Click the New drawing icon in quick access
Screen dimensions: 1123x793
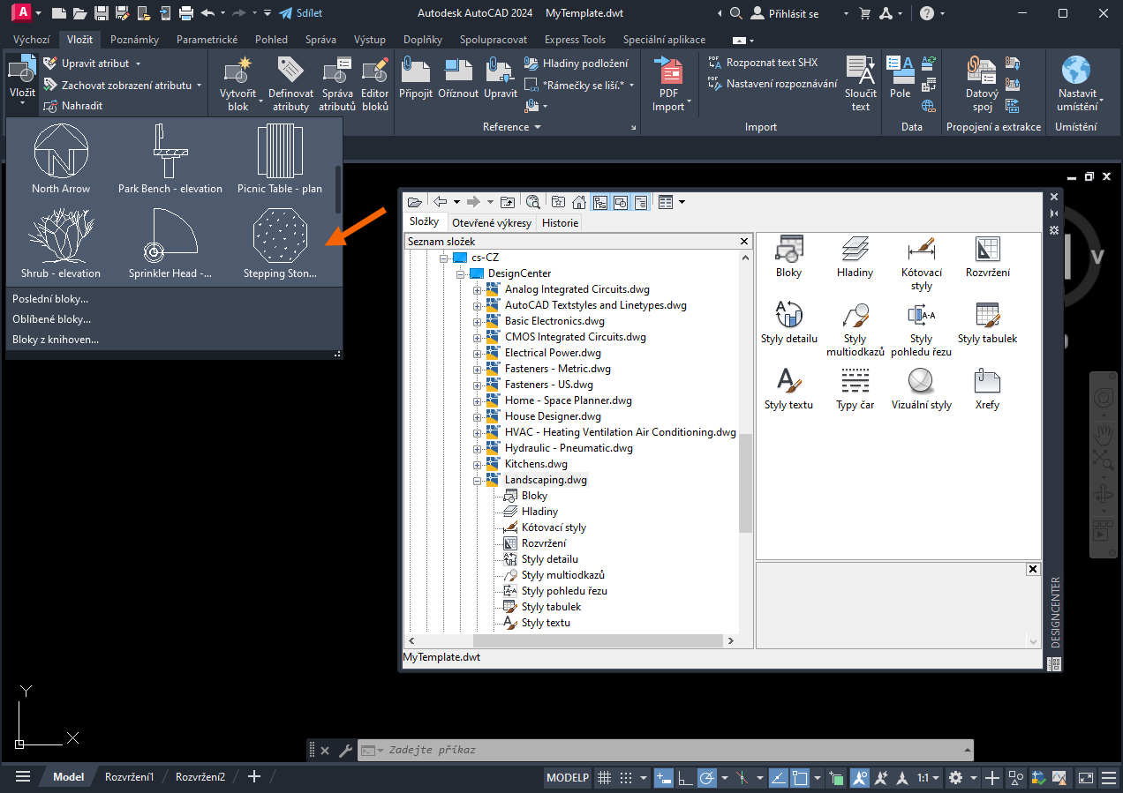tap(59, 13)
